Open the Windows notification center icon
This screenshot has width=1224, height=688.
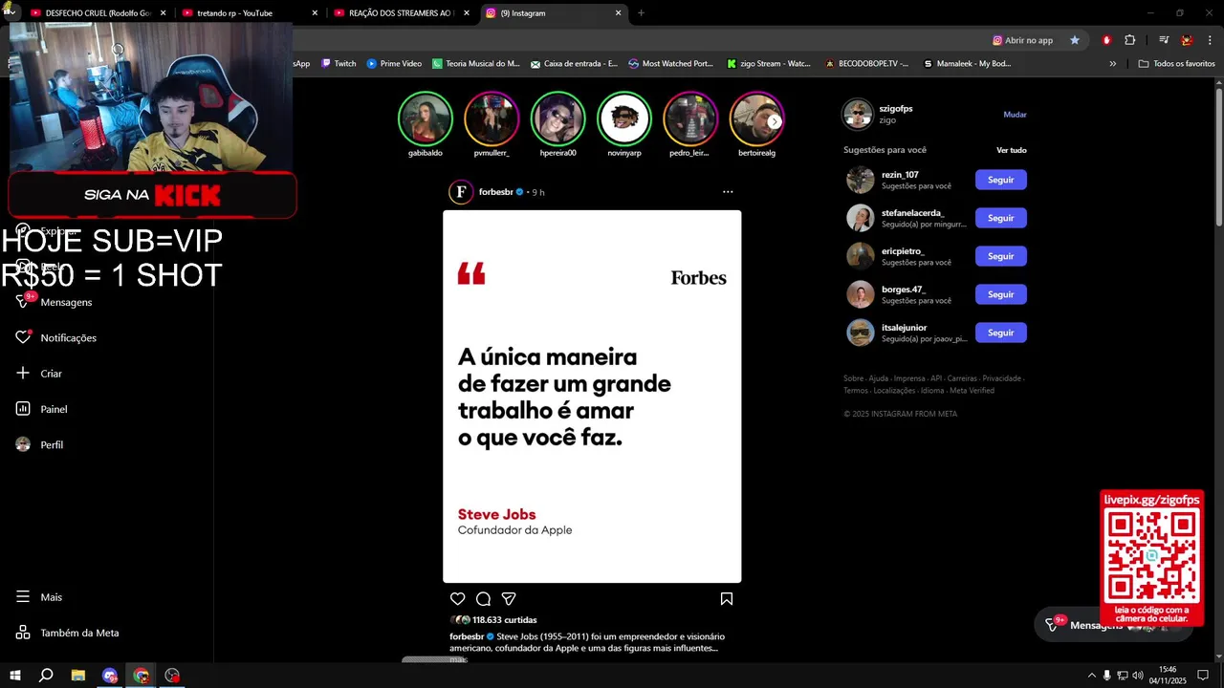pos(1202,676)
